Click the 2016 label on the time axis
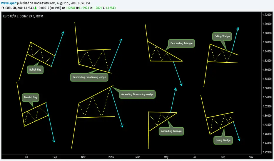This screenshot has height=161, width=274. click(x=111, y=157)
